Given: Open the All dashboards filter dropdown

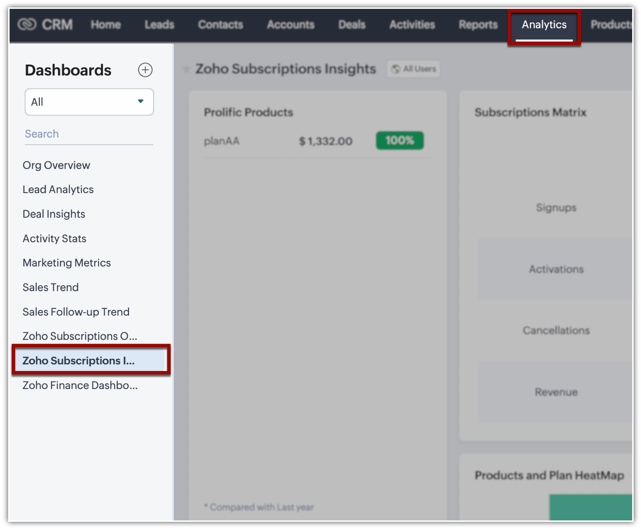Looking at the screenshot, I should [89, 102].
